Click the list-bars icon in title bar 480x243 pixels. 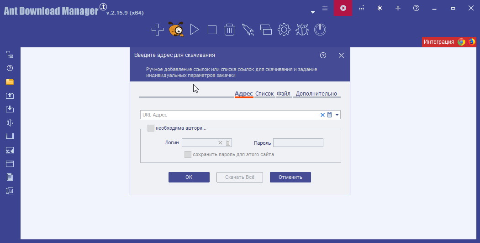coord(362,8)
